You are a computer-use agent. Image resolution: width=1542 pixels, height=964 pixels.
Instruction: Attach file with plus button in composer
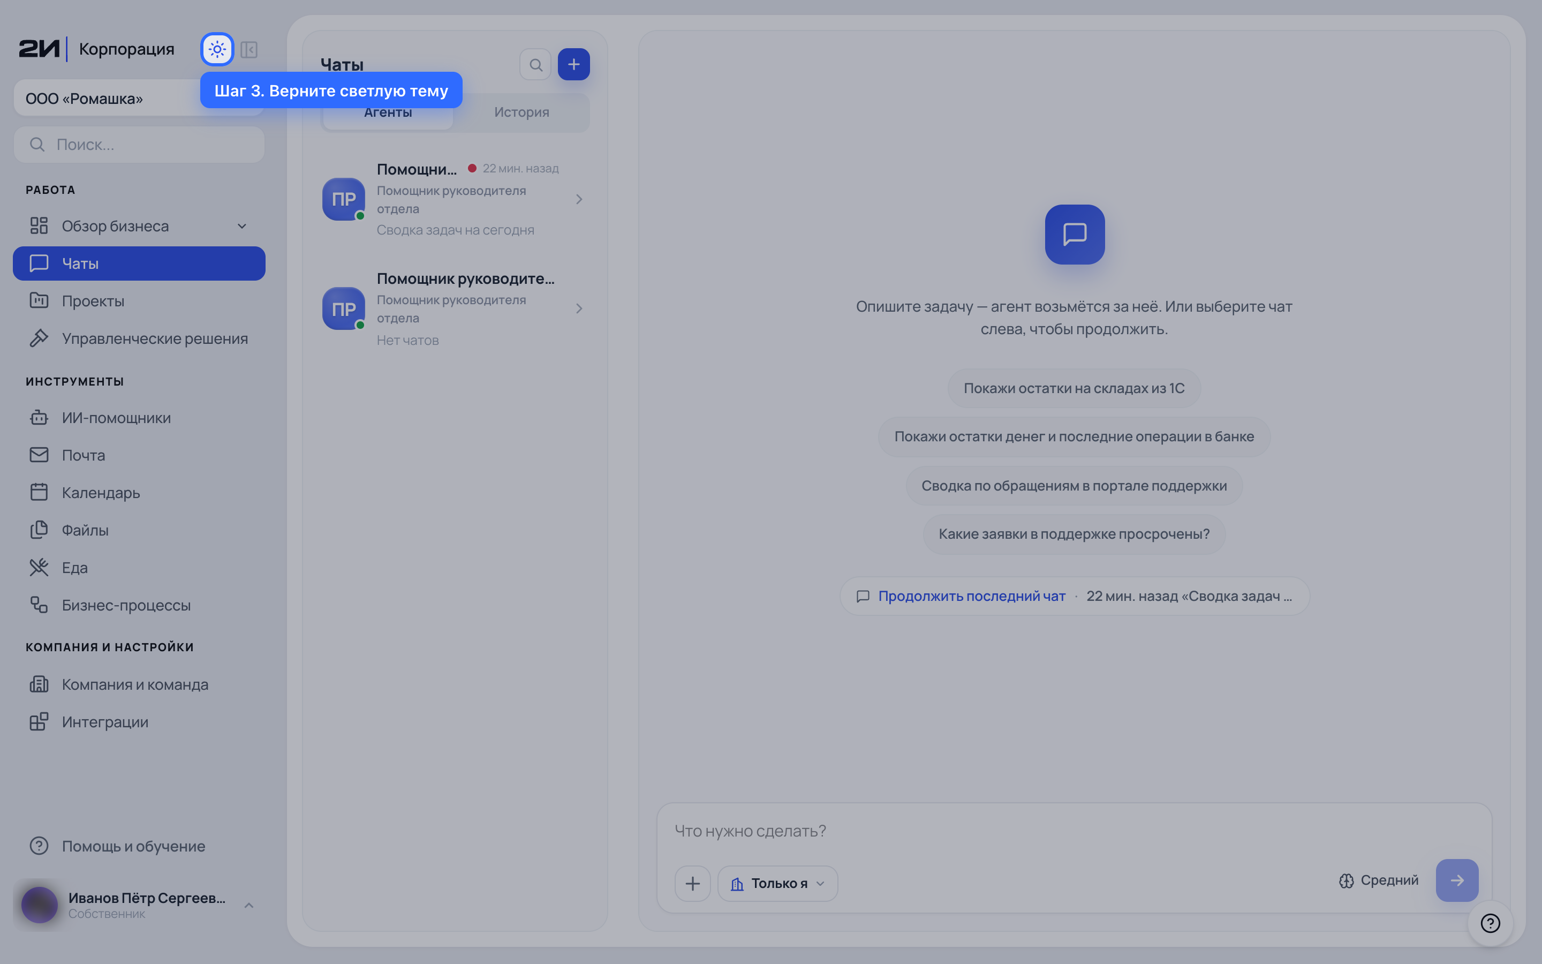click(693, 884)
